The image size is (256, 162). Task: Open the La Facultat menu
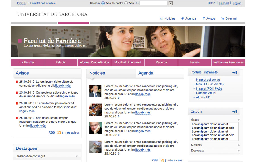click(x=27, y=62)
